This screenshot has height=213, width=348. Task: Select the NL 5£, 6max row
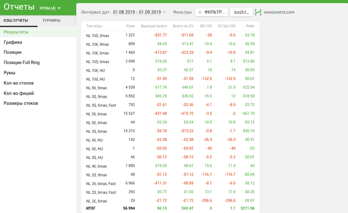pyautogui.click(x=170, y=122)
